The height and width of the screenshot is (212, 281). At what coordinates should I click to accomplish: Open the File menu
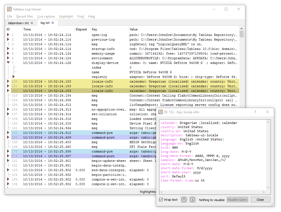[x=10, y=16]
